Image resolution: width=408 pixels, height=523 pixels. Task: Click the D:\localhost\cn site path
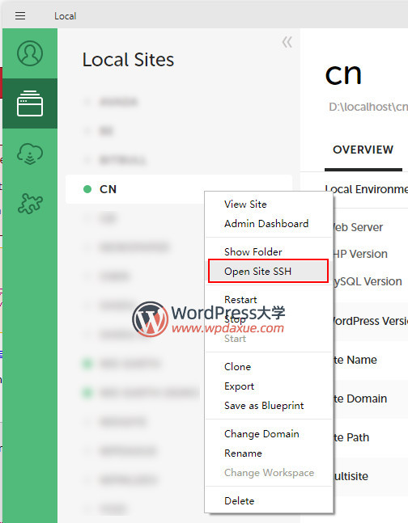[368, 107]
